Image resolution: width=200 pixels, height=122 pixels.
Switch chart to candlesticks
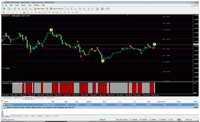coord(72,9)
